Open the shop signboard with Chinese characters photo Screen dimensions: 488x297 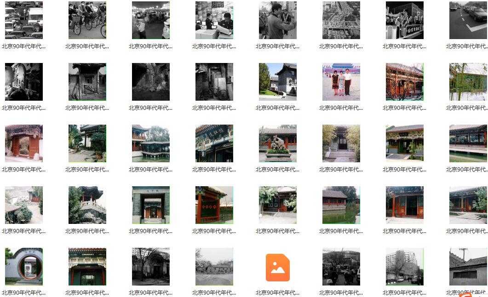tap(214, 143)
